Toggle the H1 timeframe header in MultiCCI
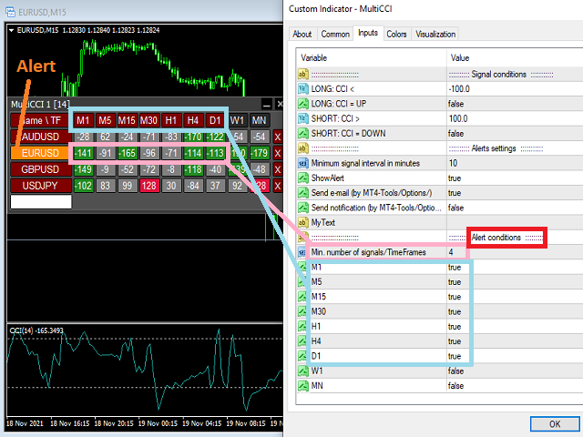Screen dimensions: 583x437 click(170, 121)
